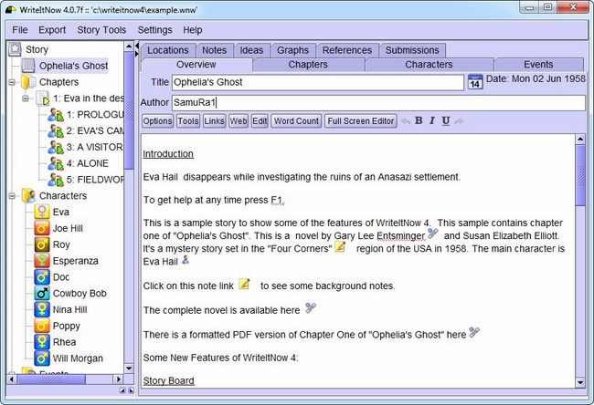The image size is (594, 405).
Task: Switch to the Notes tab
Action: point(215,50)
